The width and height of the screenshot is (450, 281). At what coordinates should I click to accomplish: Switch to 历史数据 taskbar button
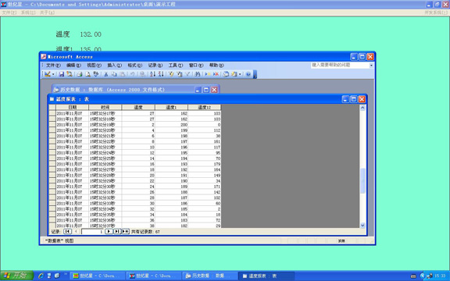click(x=209, y=276)
